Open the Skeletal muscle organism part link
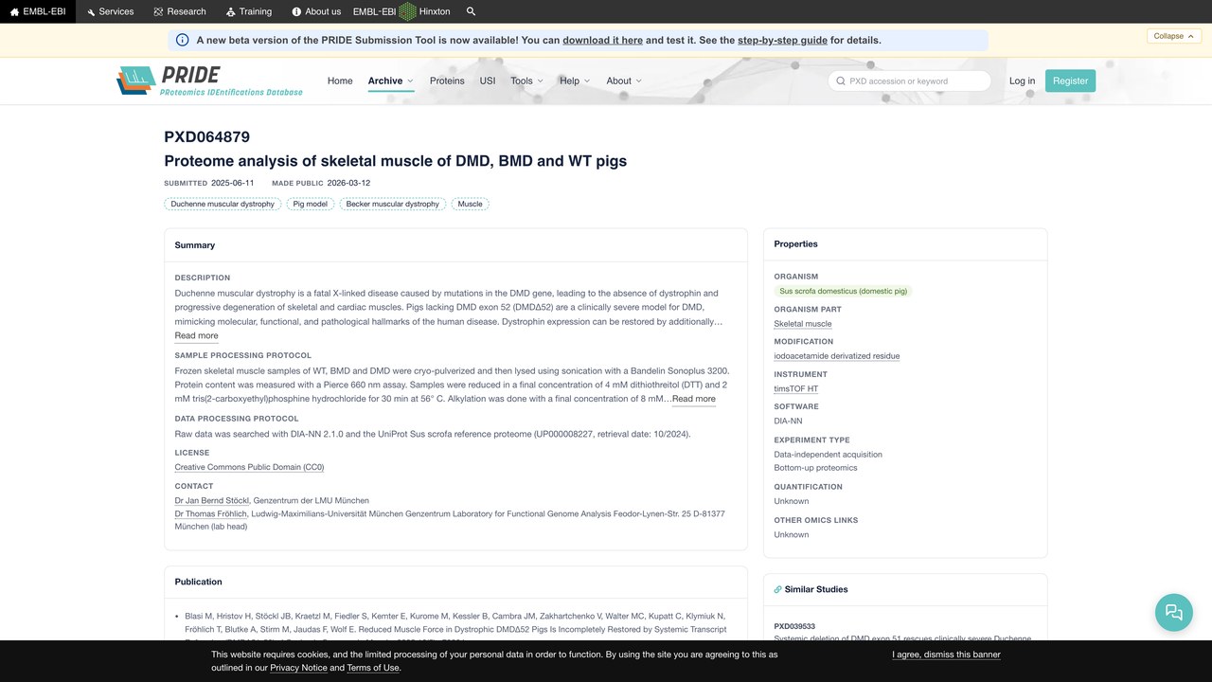The height and width of the screenshot is (682, 1212). click(803, 324)
